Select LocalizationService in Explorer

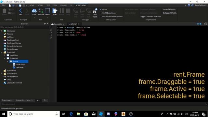point(14,83)
